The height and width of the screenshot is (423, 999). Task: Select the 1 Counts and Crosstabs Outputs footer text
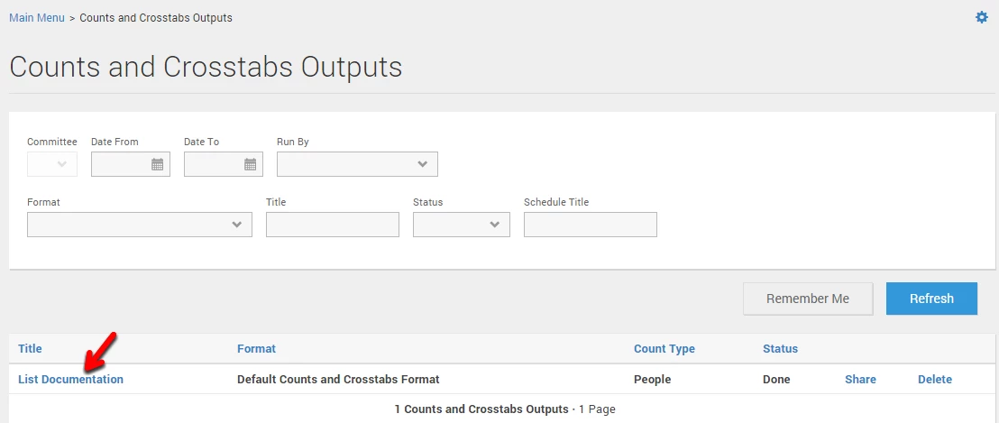[x=481, y=409]
